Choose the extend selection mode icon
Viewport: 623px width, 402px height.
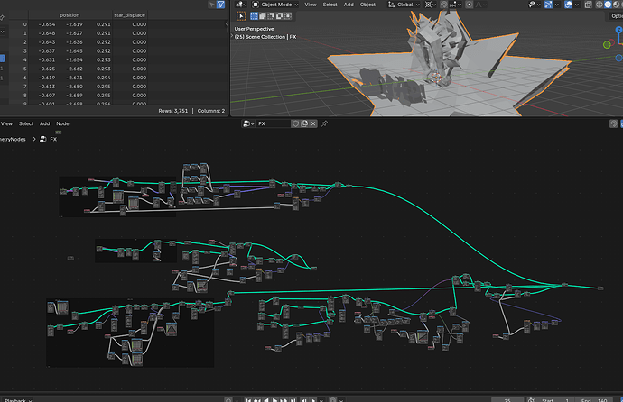(x=262, y=16)
